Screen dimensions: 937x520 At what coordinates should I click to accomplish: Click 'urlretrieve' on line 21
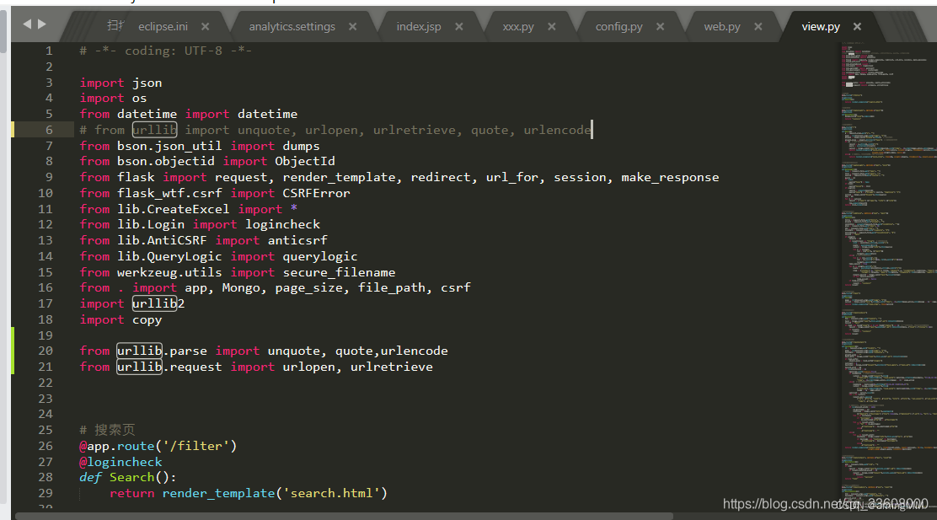[392, 367]
